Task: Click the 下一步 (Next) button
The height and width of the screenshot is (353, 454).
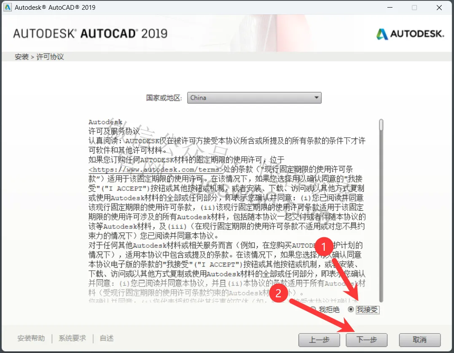Action: pos(367,339)
